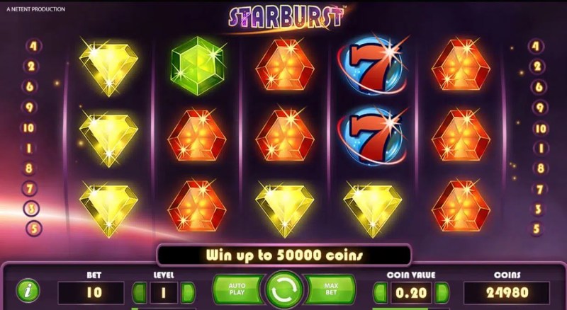Screen dimensions: 567x310
Task: Select payline 7 on the right side
Action: (x=539, y=189)
